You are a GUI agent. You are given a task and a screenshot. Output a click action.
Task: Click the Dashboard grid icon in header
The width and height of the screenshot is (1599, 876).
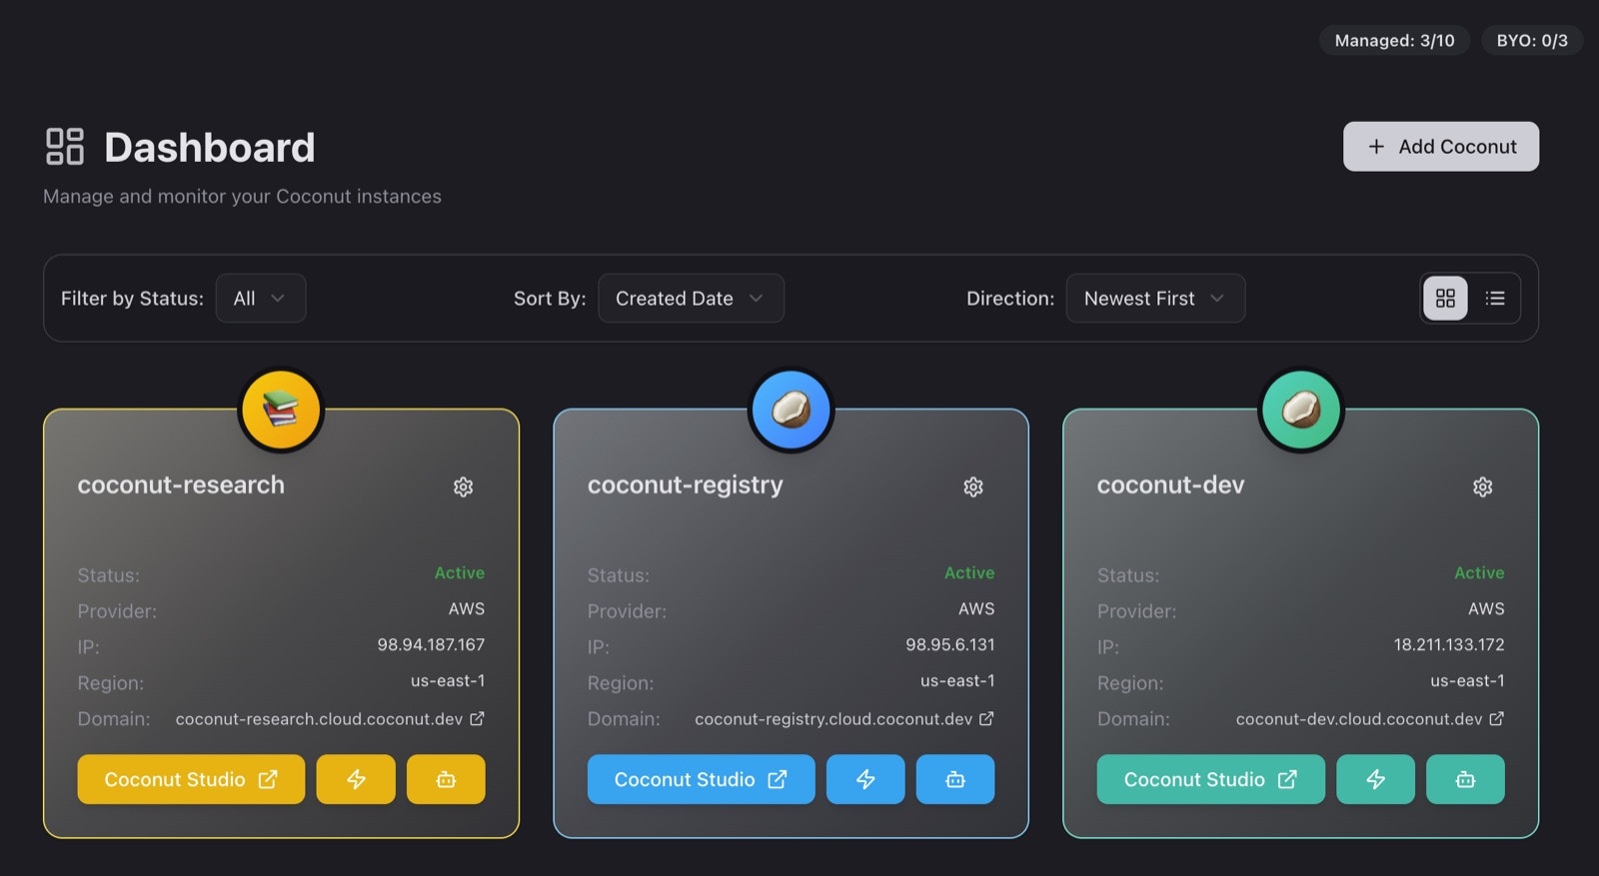(65, 147)
